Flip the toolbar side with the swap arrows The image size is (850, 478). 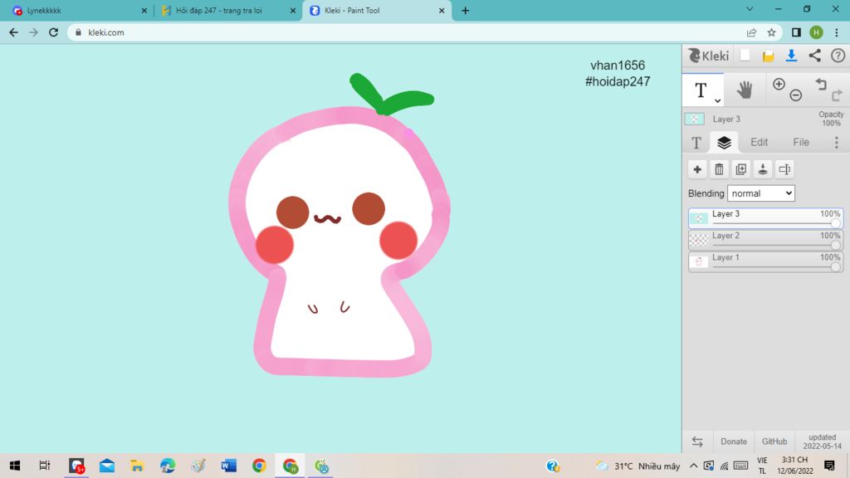pos(697,441)
